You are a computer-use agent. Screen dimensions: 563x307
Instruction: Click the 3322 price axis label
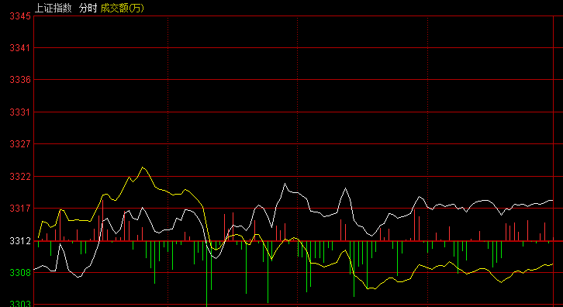19,176
